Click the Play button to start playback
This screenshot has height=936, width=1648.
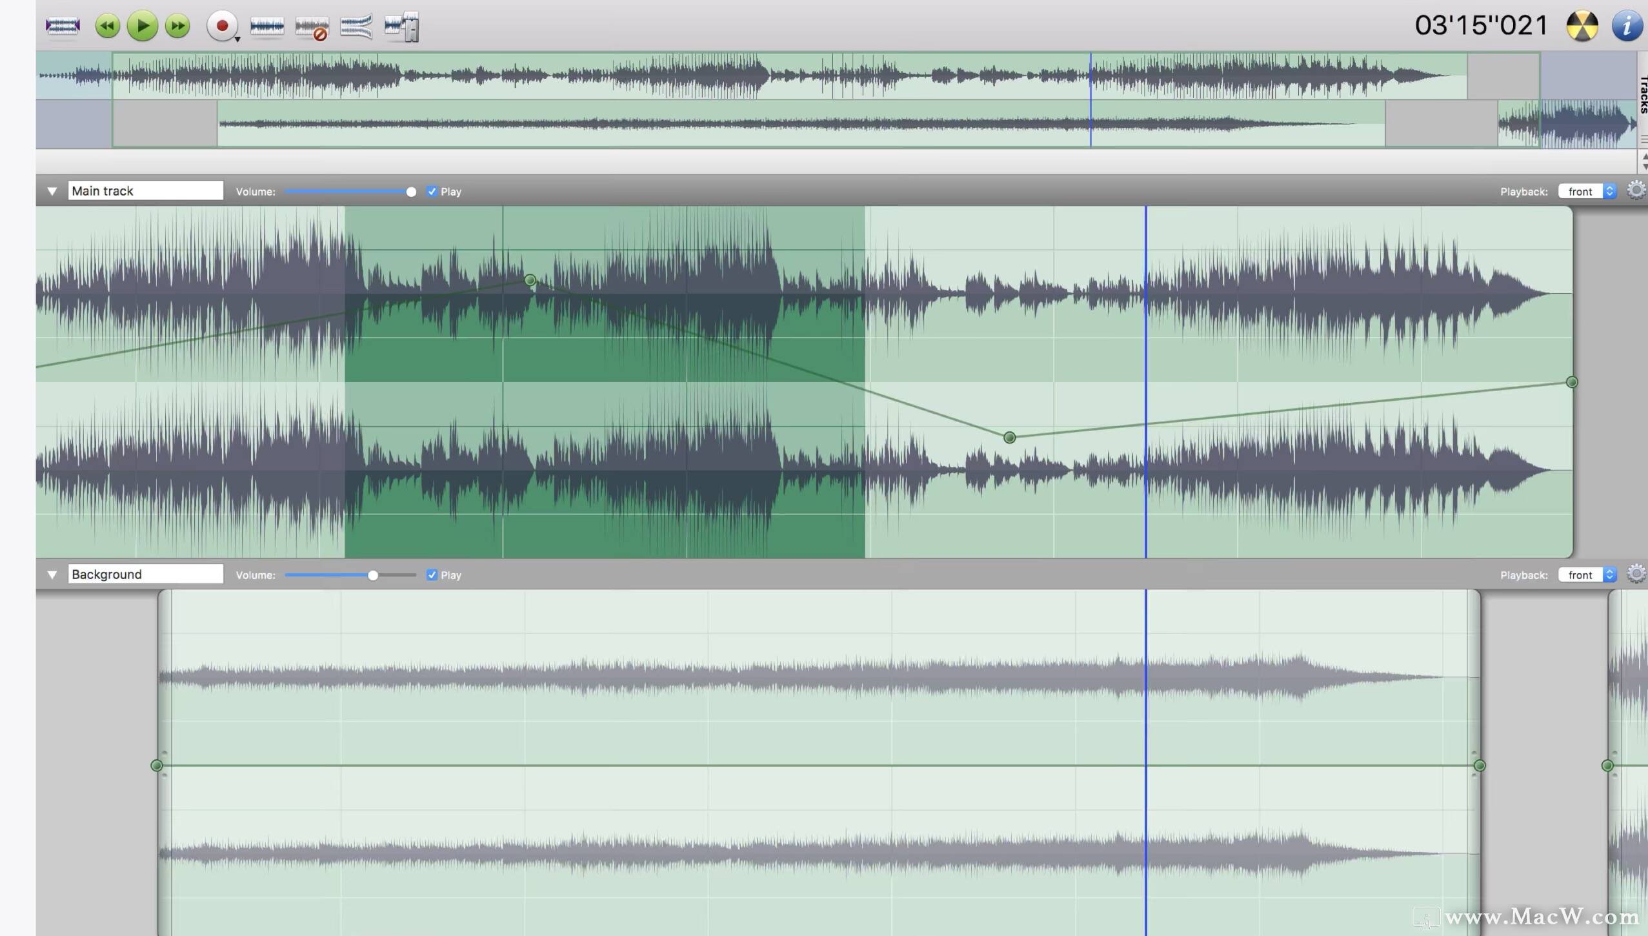pos(143,25)
